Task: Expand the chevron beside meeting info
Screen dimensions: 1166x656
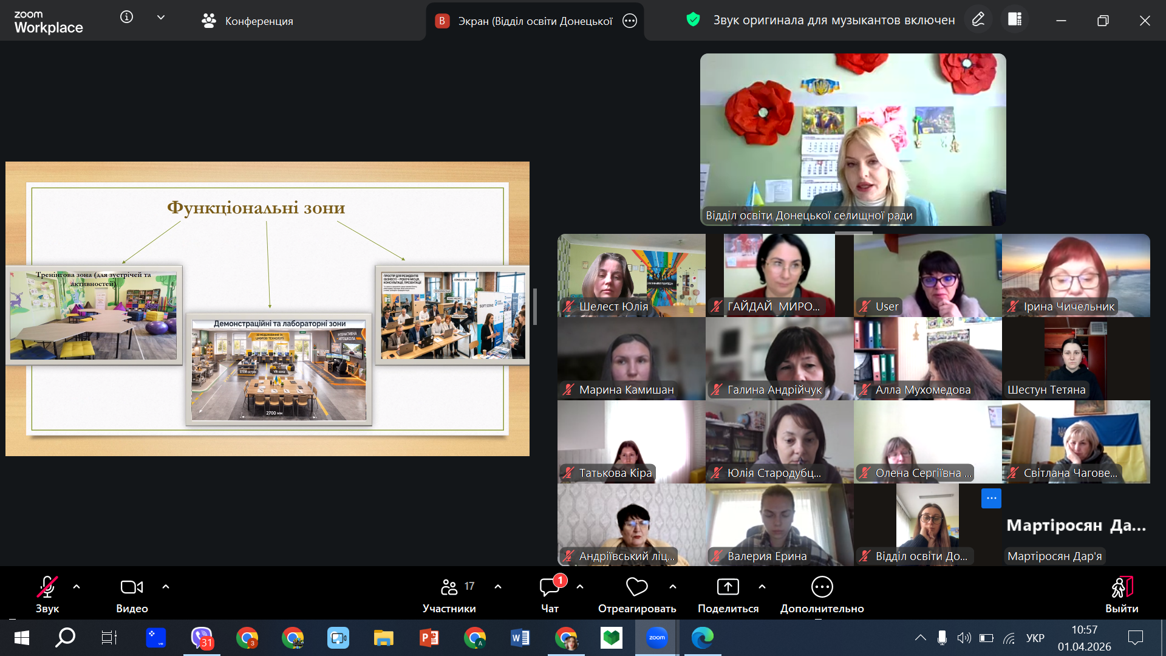Action: coord(161,18)
